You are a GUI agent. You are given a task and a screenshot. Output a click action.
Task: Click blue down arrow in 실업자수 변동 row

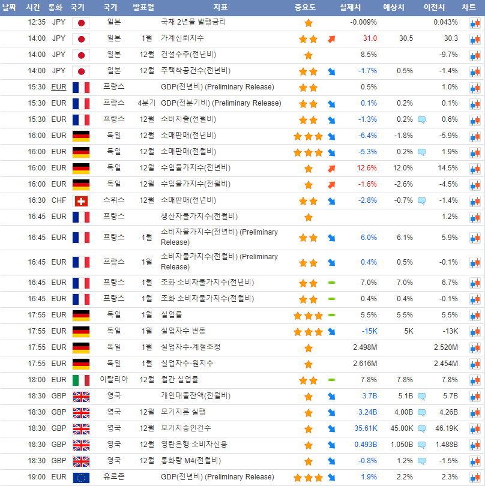331,331
